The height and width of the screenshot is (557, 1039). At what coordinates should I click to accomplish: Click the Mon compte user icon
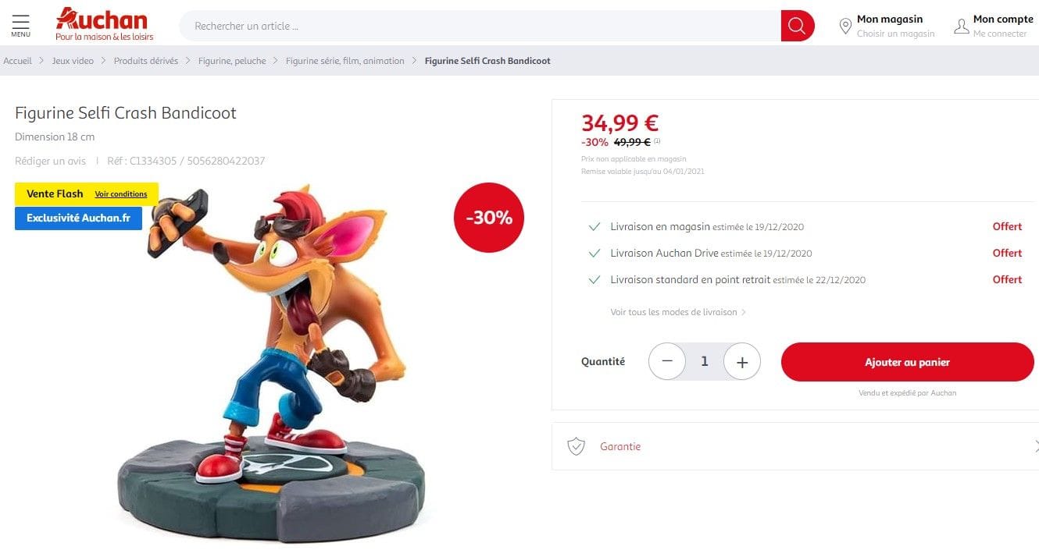coord(961,27)
